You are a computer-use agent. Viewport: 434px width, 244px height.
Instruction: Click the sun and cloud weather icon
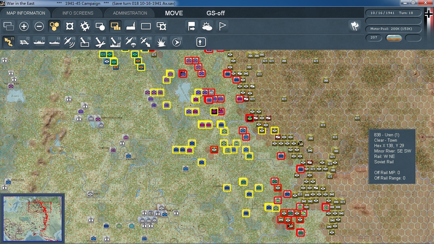pos(207,26)
